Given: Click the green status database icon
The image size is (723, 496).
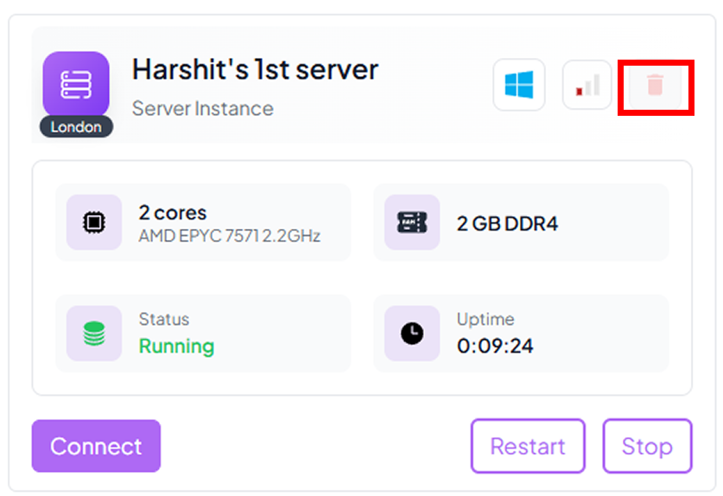Looking at the screenshot, I should pos(93,334).
